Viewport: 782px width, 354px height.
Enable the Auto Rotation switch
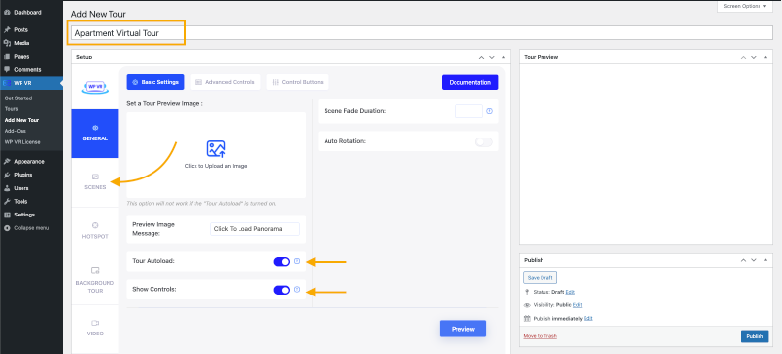483,142
